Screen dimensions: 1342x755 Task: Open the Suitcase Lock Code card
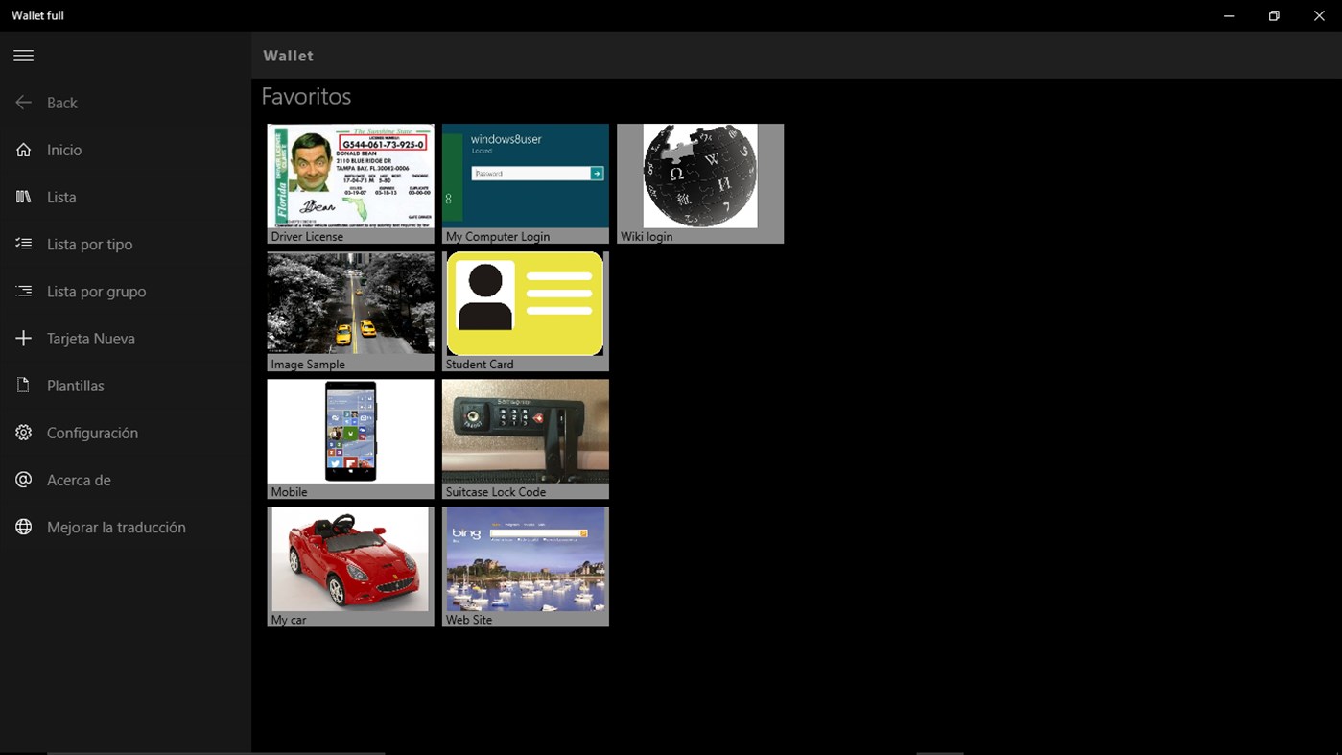click(525, 437)
